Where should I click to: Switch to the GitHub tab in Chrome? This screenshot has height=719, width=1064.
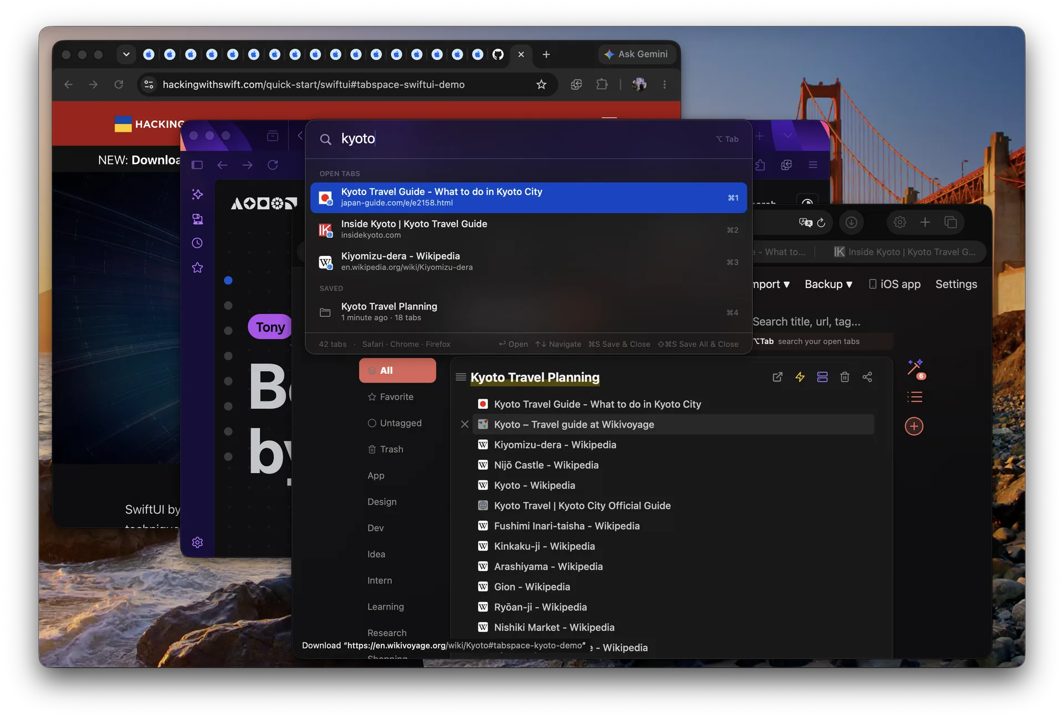(x=498, y=54)
